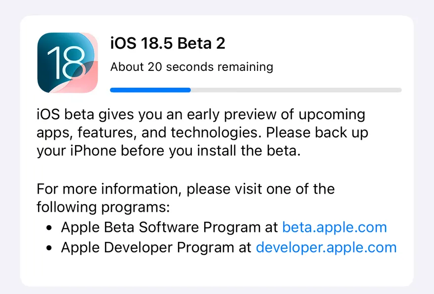Select the About 20 seconds remaining text
Viewport: 434px width, 294px height.
(191, 66)
